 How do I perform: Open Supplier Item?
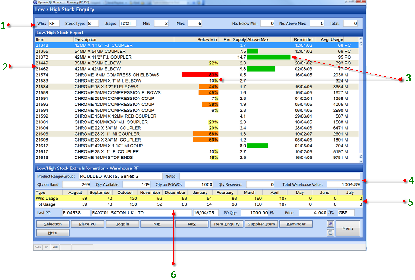(261, 224)
